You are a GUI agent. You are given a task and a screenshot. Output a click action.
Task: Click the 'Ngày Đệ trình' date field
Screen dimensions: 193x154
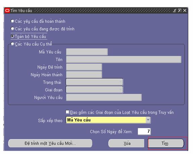coord(84,67)
